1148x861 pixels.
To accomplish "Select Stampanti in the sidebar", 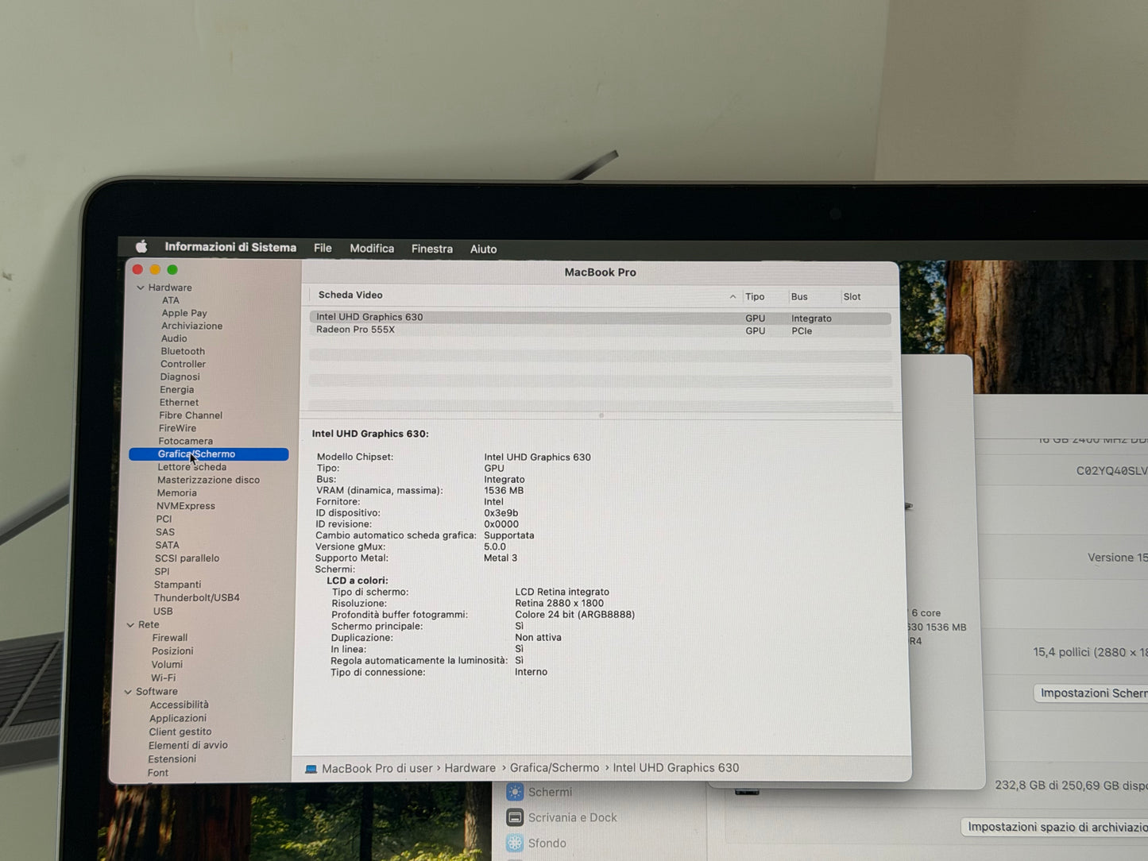I will (177, 585).
